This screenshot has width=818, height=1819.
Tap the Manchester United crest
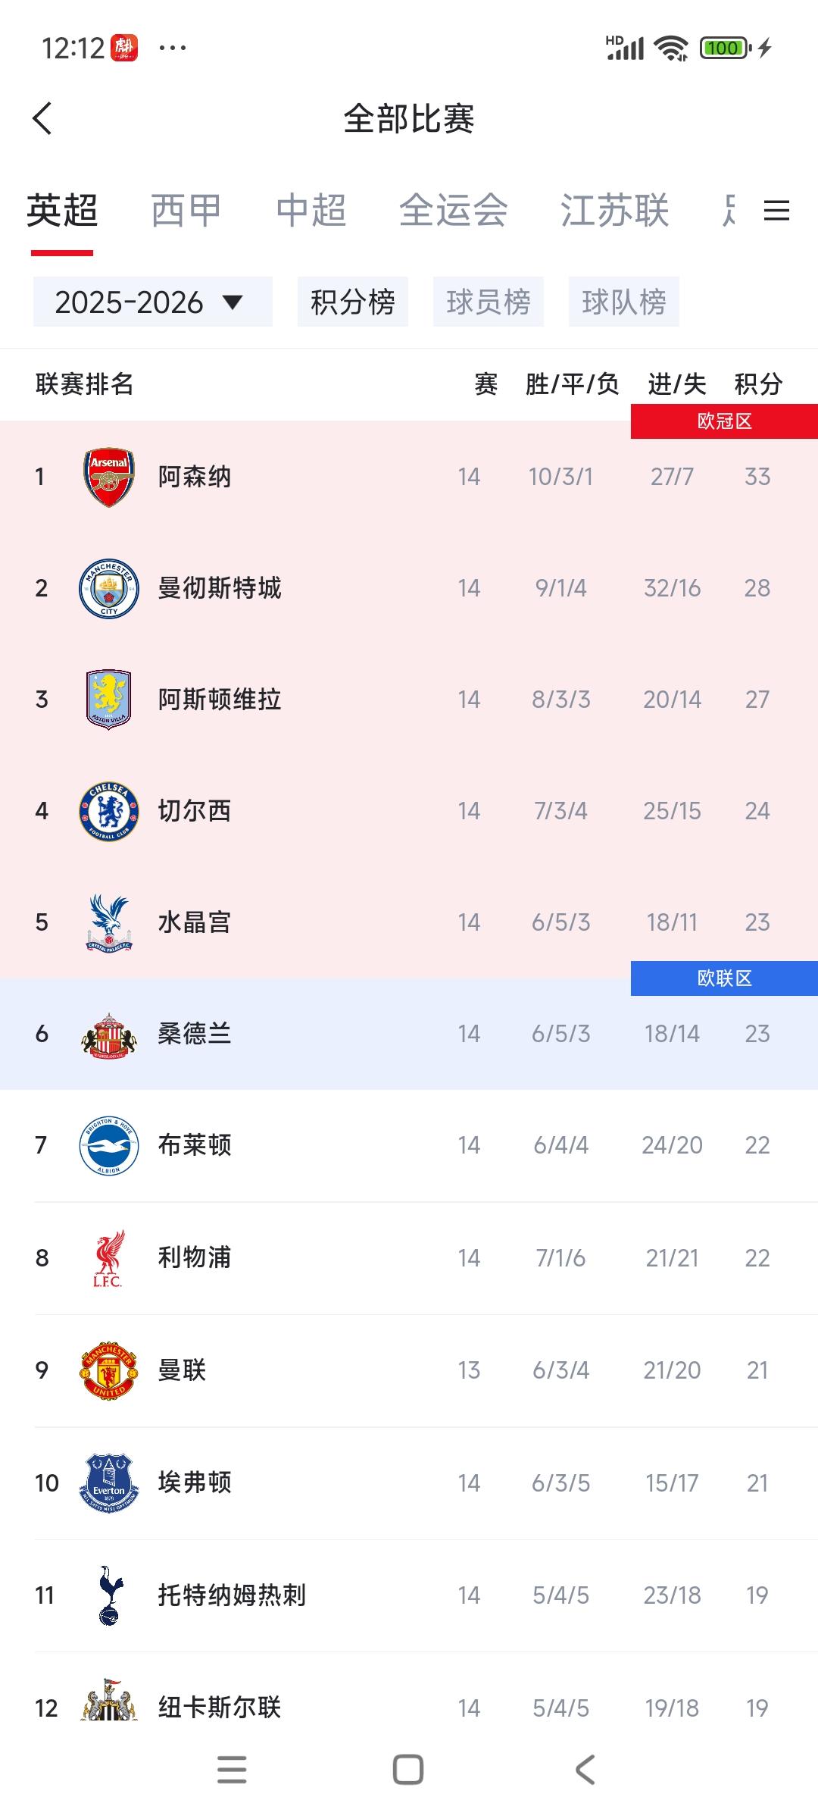coord(108,1370)
